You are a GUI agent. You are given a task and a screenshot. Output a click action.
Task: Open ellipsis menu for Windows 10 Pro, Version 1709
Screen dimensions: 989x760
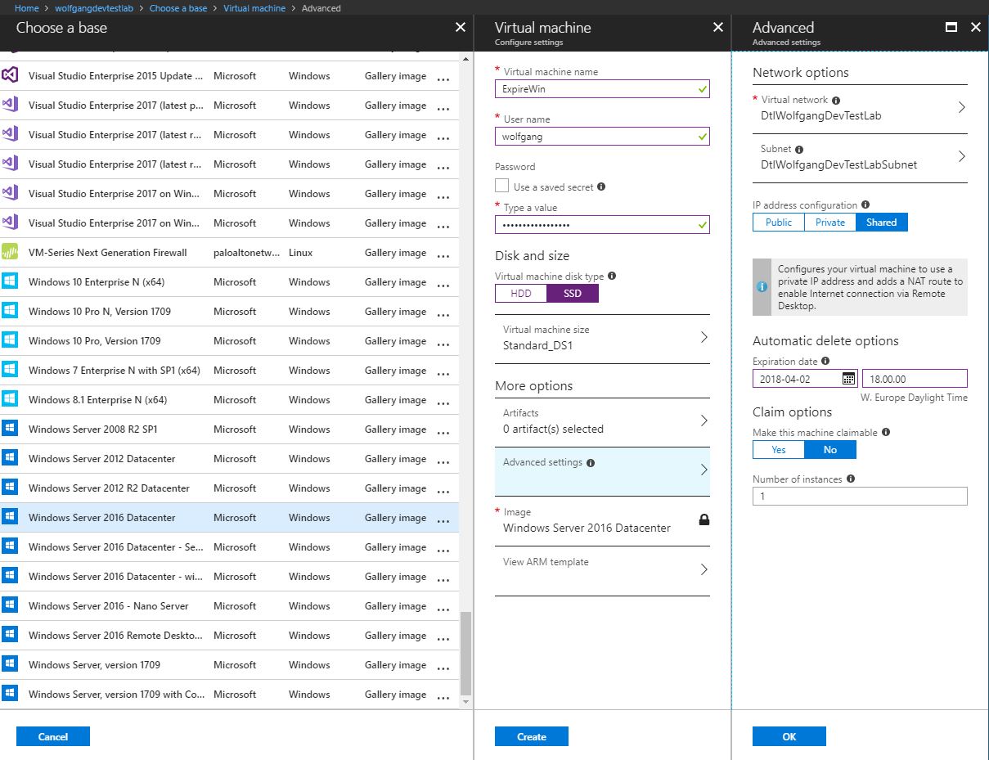[443, 344]
